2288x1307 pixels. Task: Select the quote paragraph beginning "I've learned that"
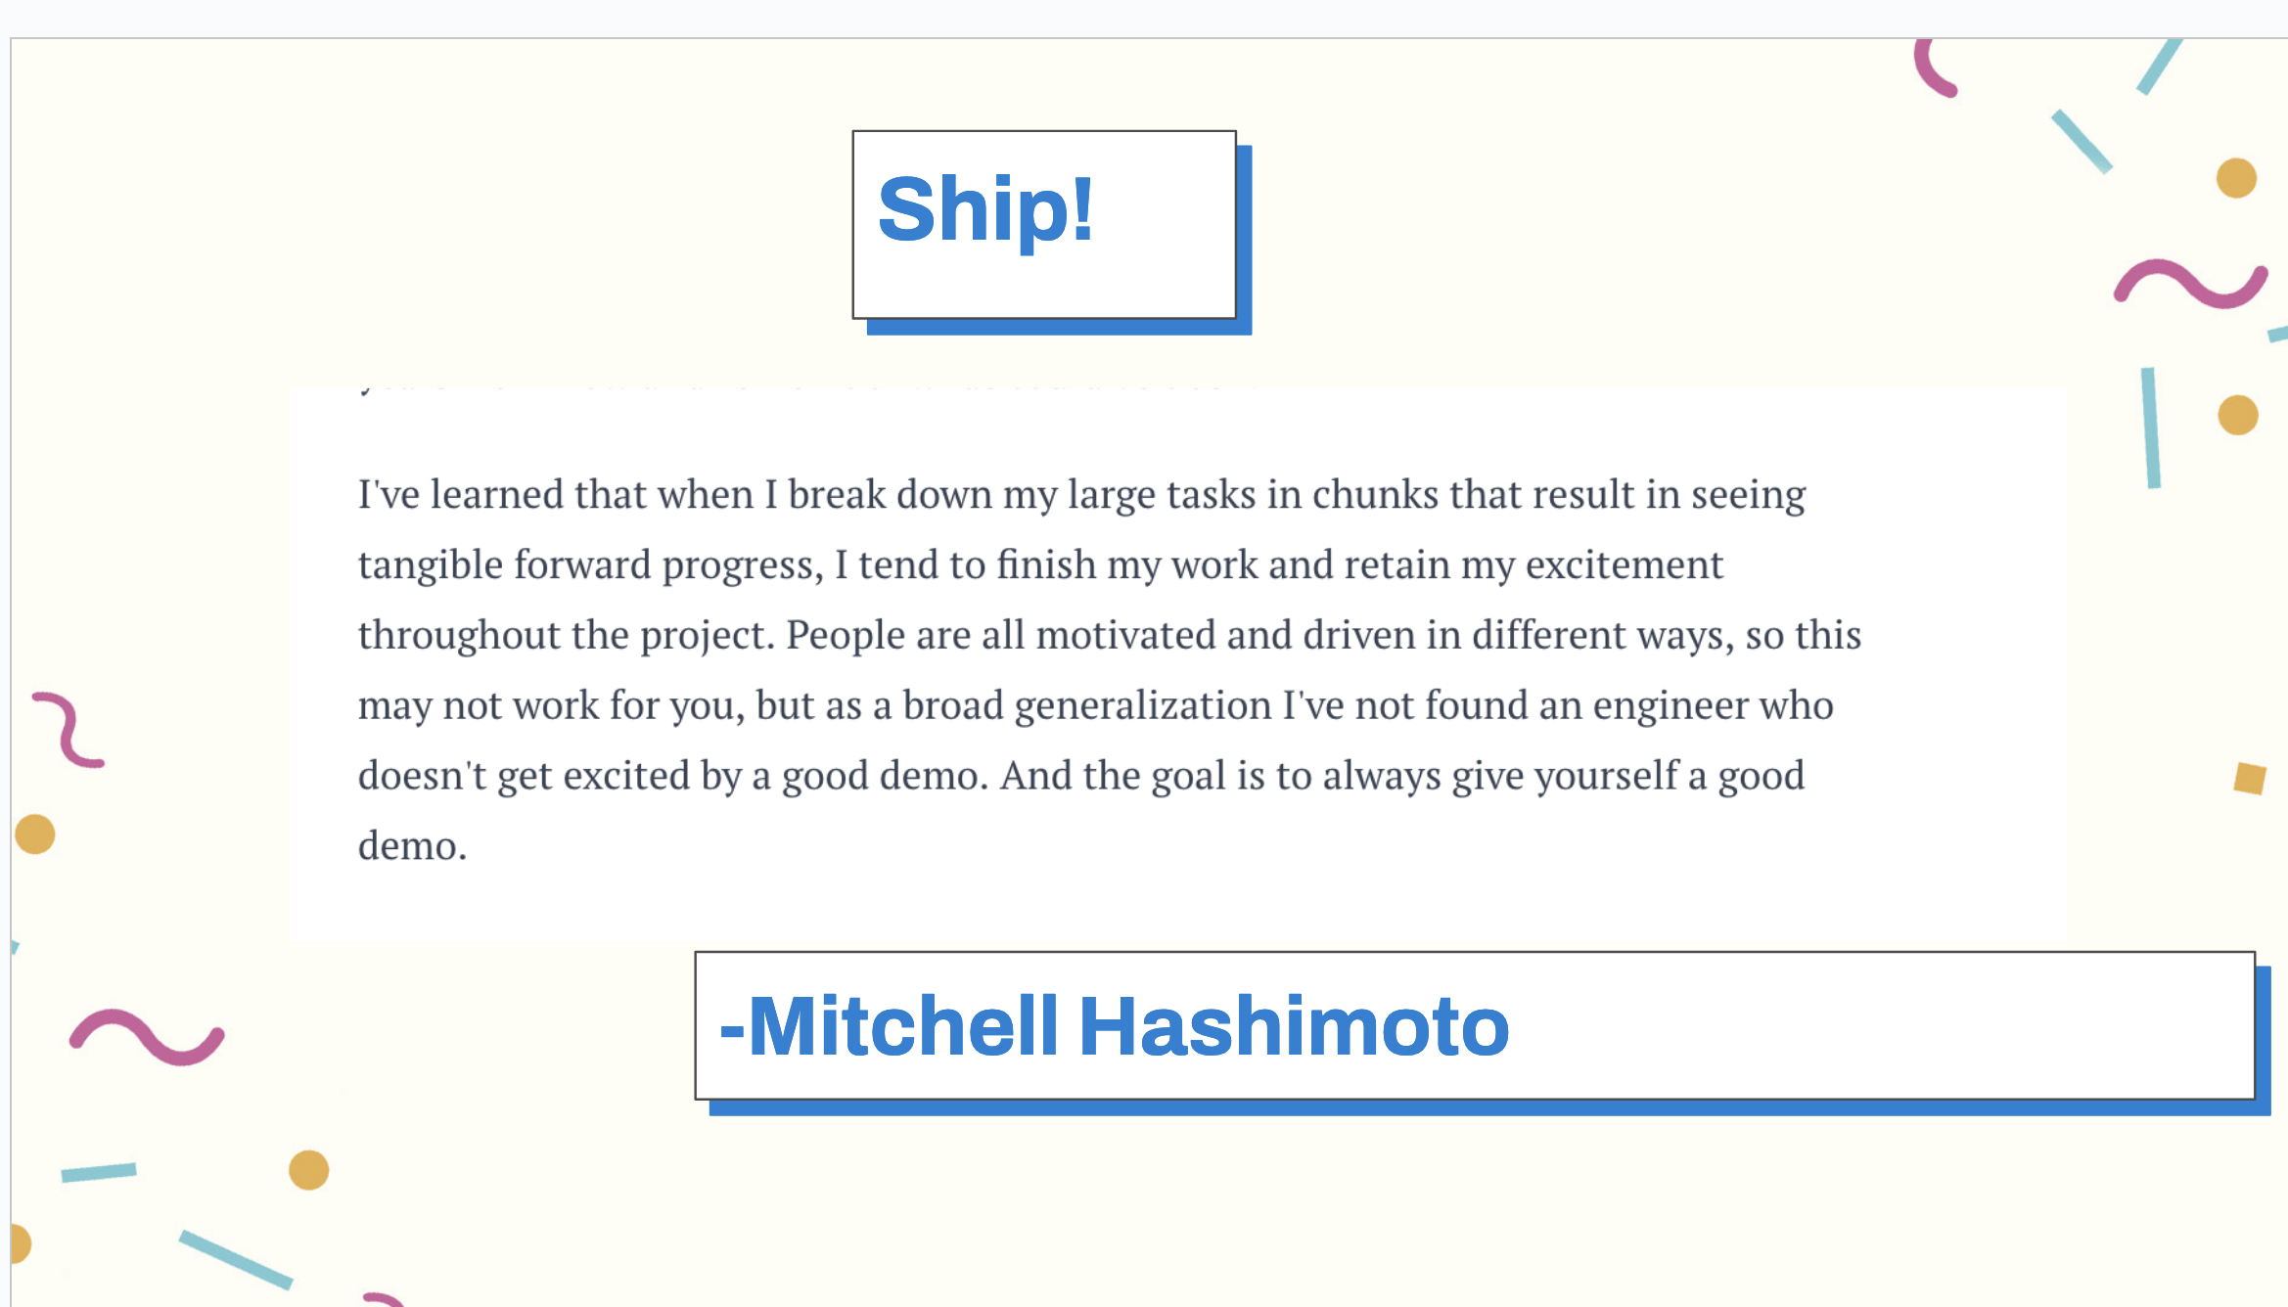point(1110,670)
